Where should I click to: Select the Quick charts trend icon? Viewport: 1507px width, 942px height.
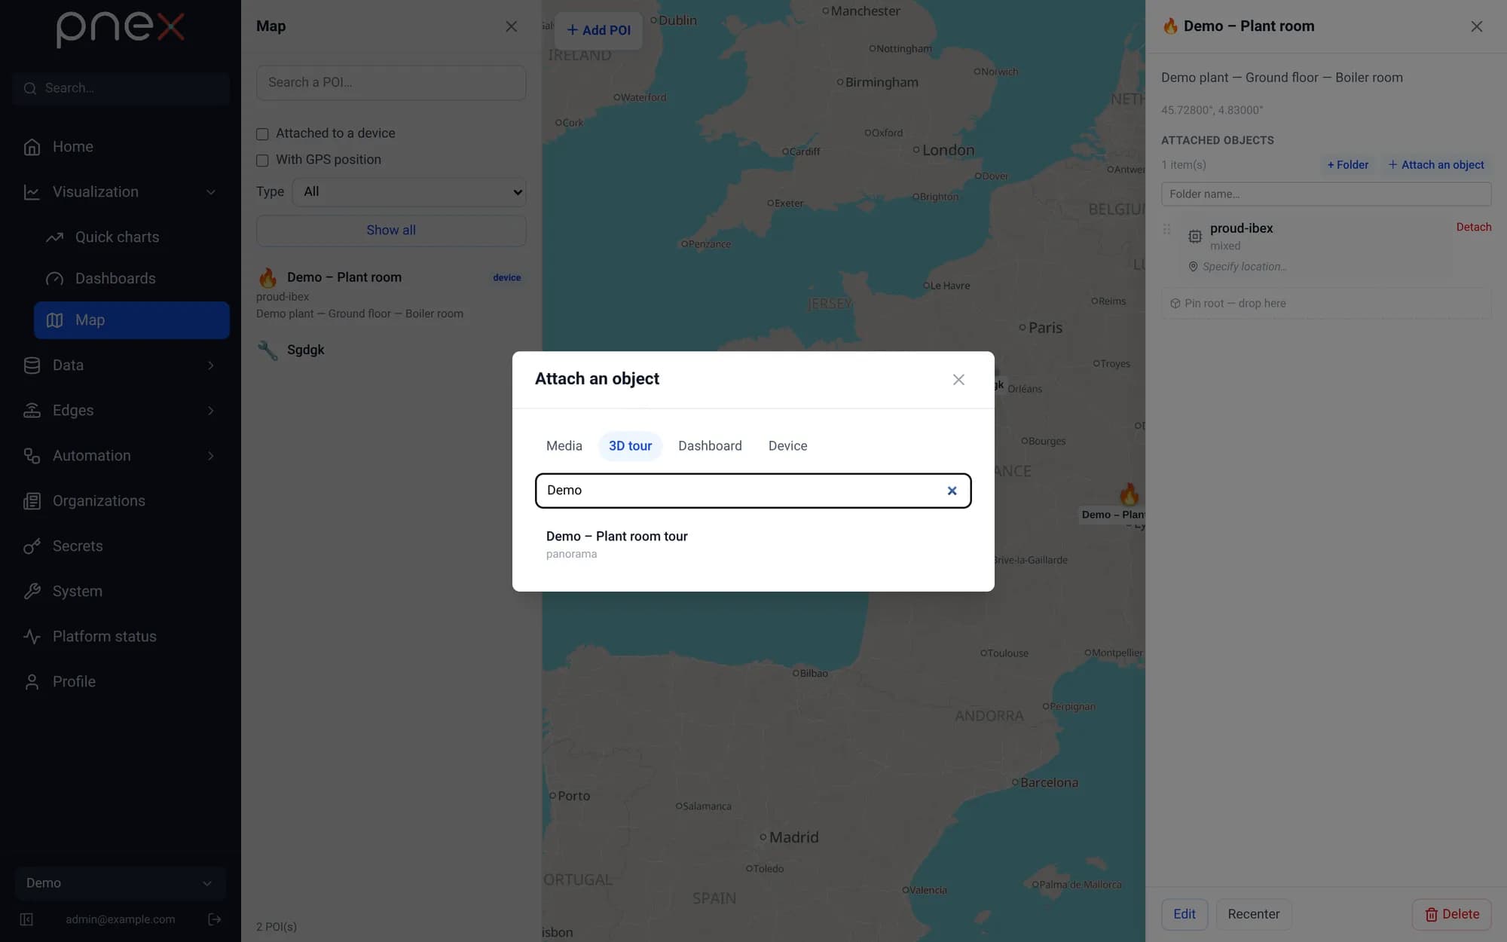54,237
